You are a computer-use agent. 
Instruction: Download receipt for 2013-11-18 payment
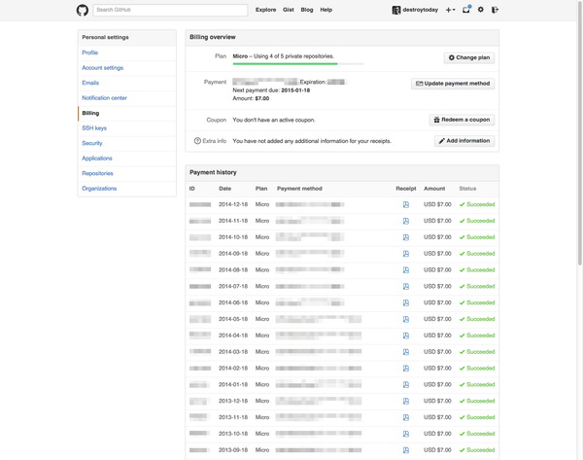[406, 417]
